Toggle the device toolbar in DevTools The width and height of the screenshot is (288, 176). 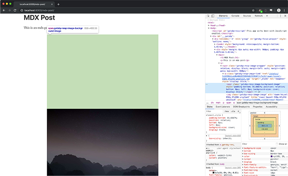tap(213, 16)
